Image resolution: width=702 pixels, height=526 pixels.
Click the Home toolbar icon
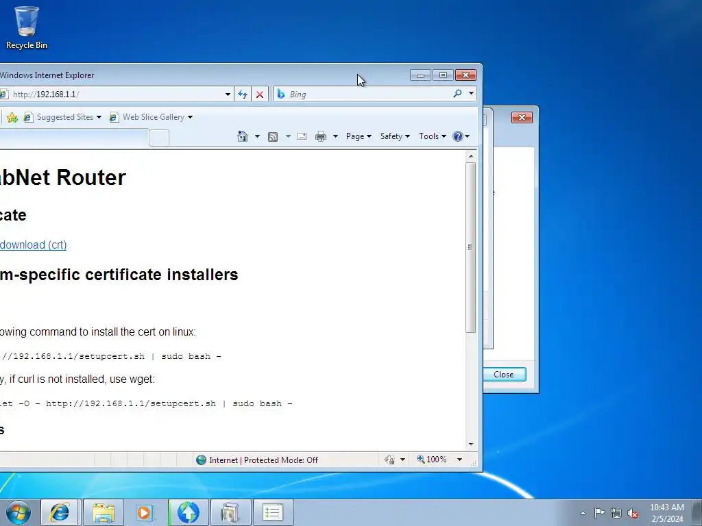[x=243, y=136]
